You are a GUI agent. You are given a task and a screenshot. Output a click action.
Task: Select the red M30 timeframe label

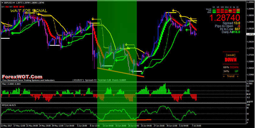click(x=16, y=7)
